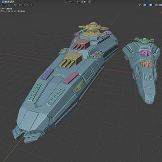Open the 選択 (Select) menu

pyautogui.click(x=15, y=5)
